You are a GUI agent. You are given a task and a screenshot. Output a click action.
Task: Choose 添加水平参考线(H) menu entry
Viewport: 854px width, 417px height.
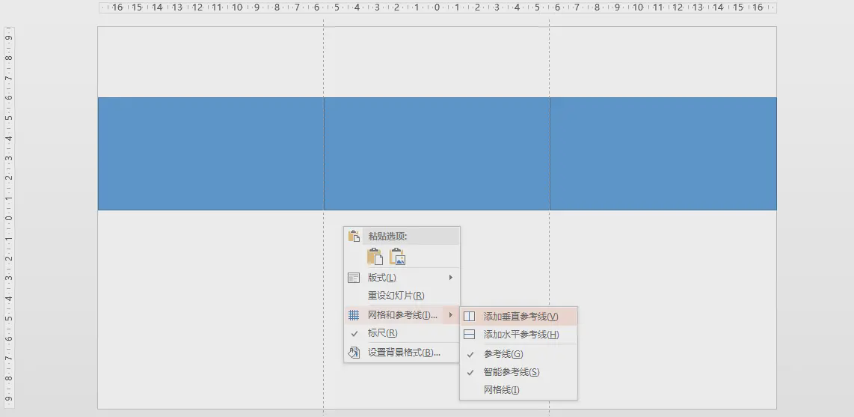(x=520, y=335)
